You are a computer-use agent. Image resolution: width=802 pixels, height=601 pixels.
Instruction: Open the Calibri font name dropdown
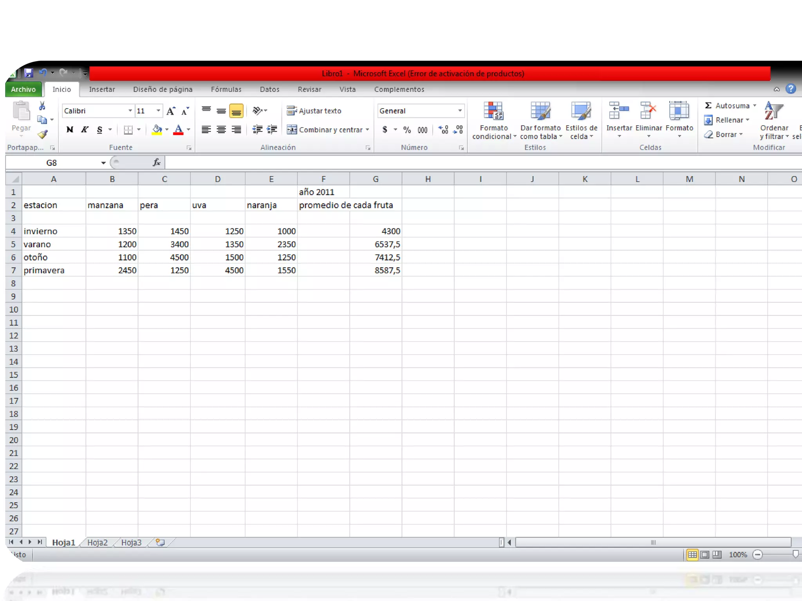point(130,111)
